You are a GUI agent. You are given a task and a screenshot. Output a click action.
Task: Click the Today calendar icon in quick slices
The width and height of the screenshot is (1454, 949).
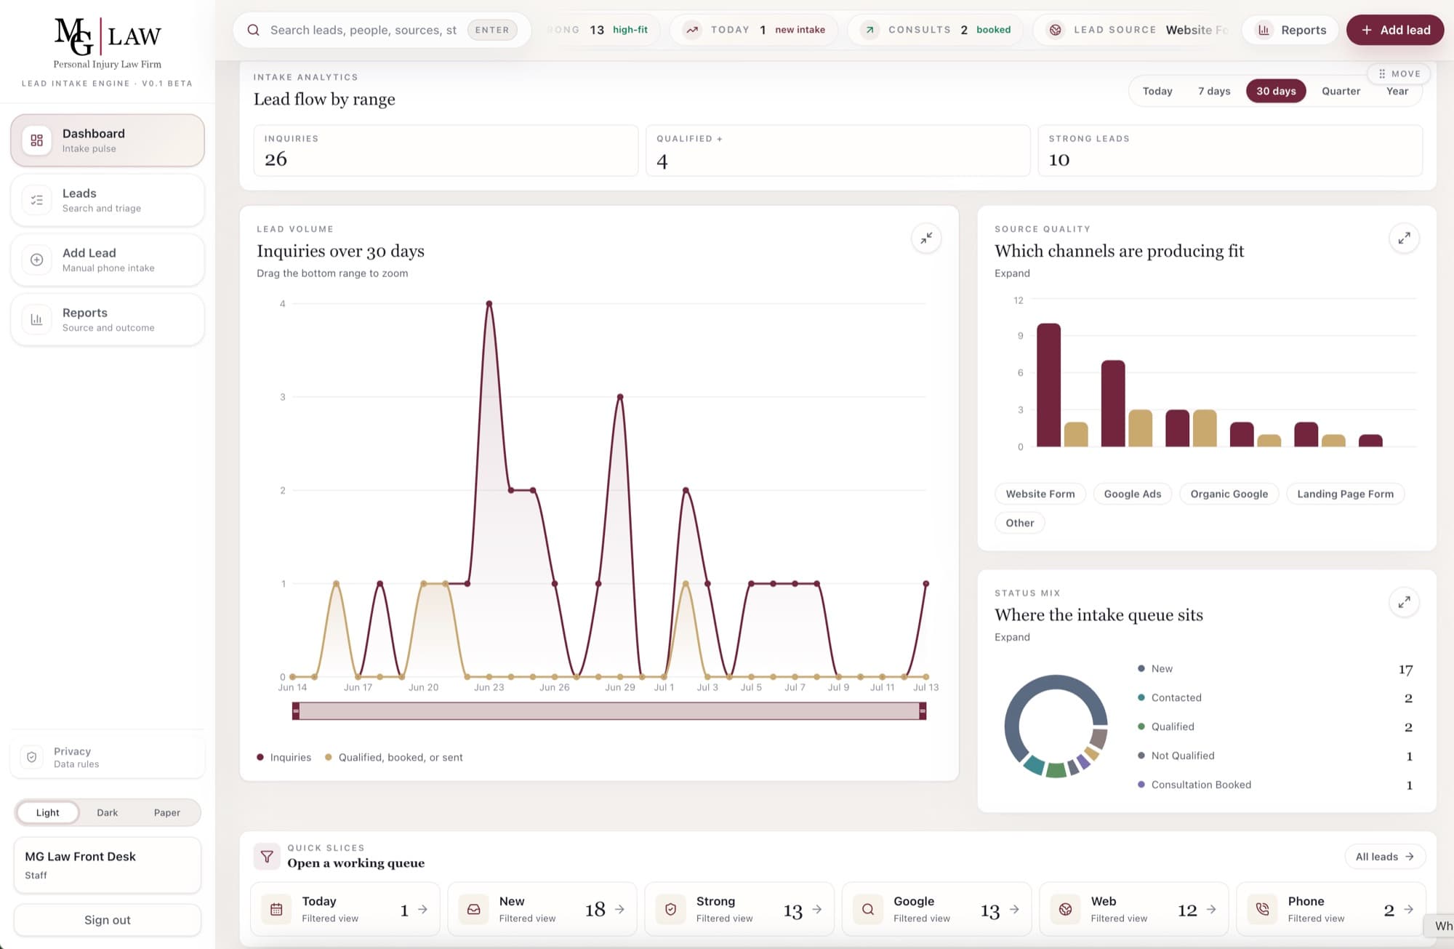pyautogui.click(x=276, y=909)
